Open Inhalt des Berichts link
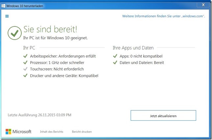This screenshot has width=212, height=140. coord(52,132)
